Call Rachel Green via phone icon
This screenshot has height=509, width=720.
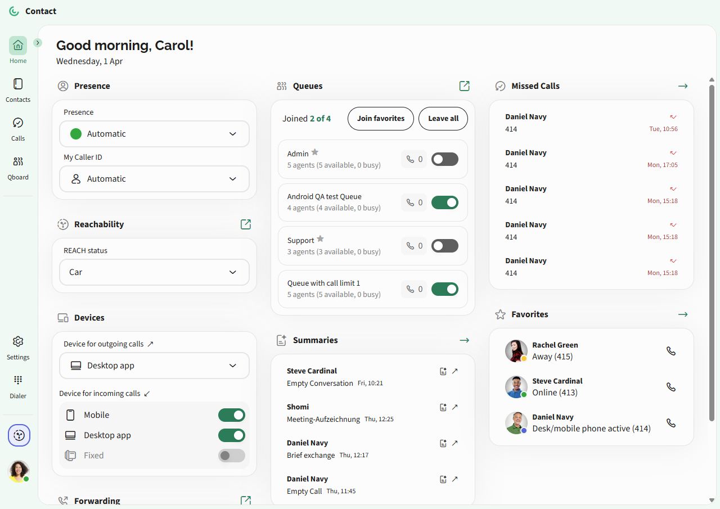coord(670,351)
